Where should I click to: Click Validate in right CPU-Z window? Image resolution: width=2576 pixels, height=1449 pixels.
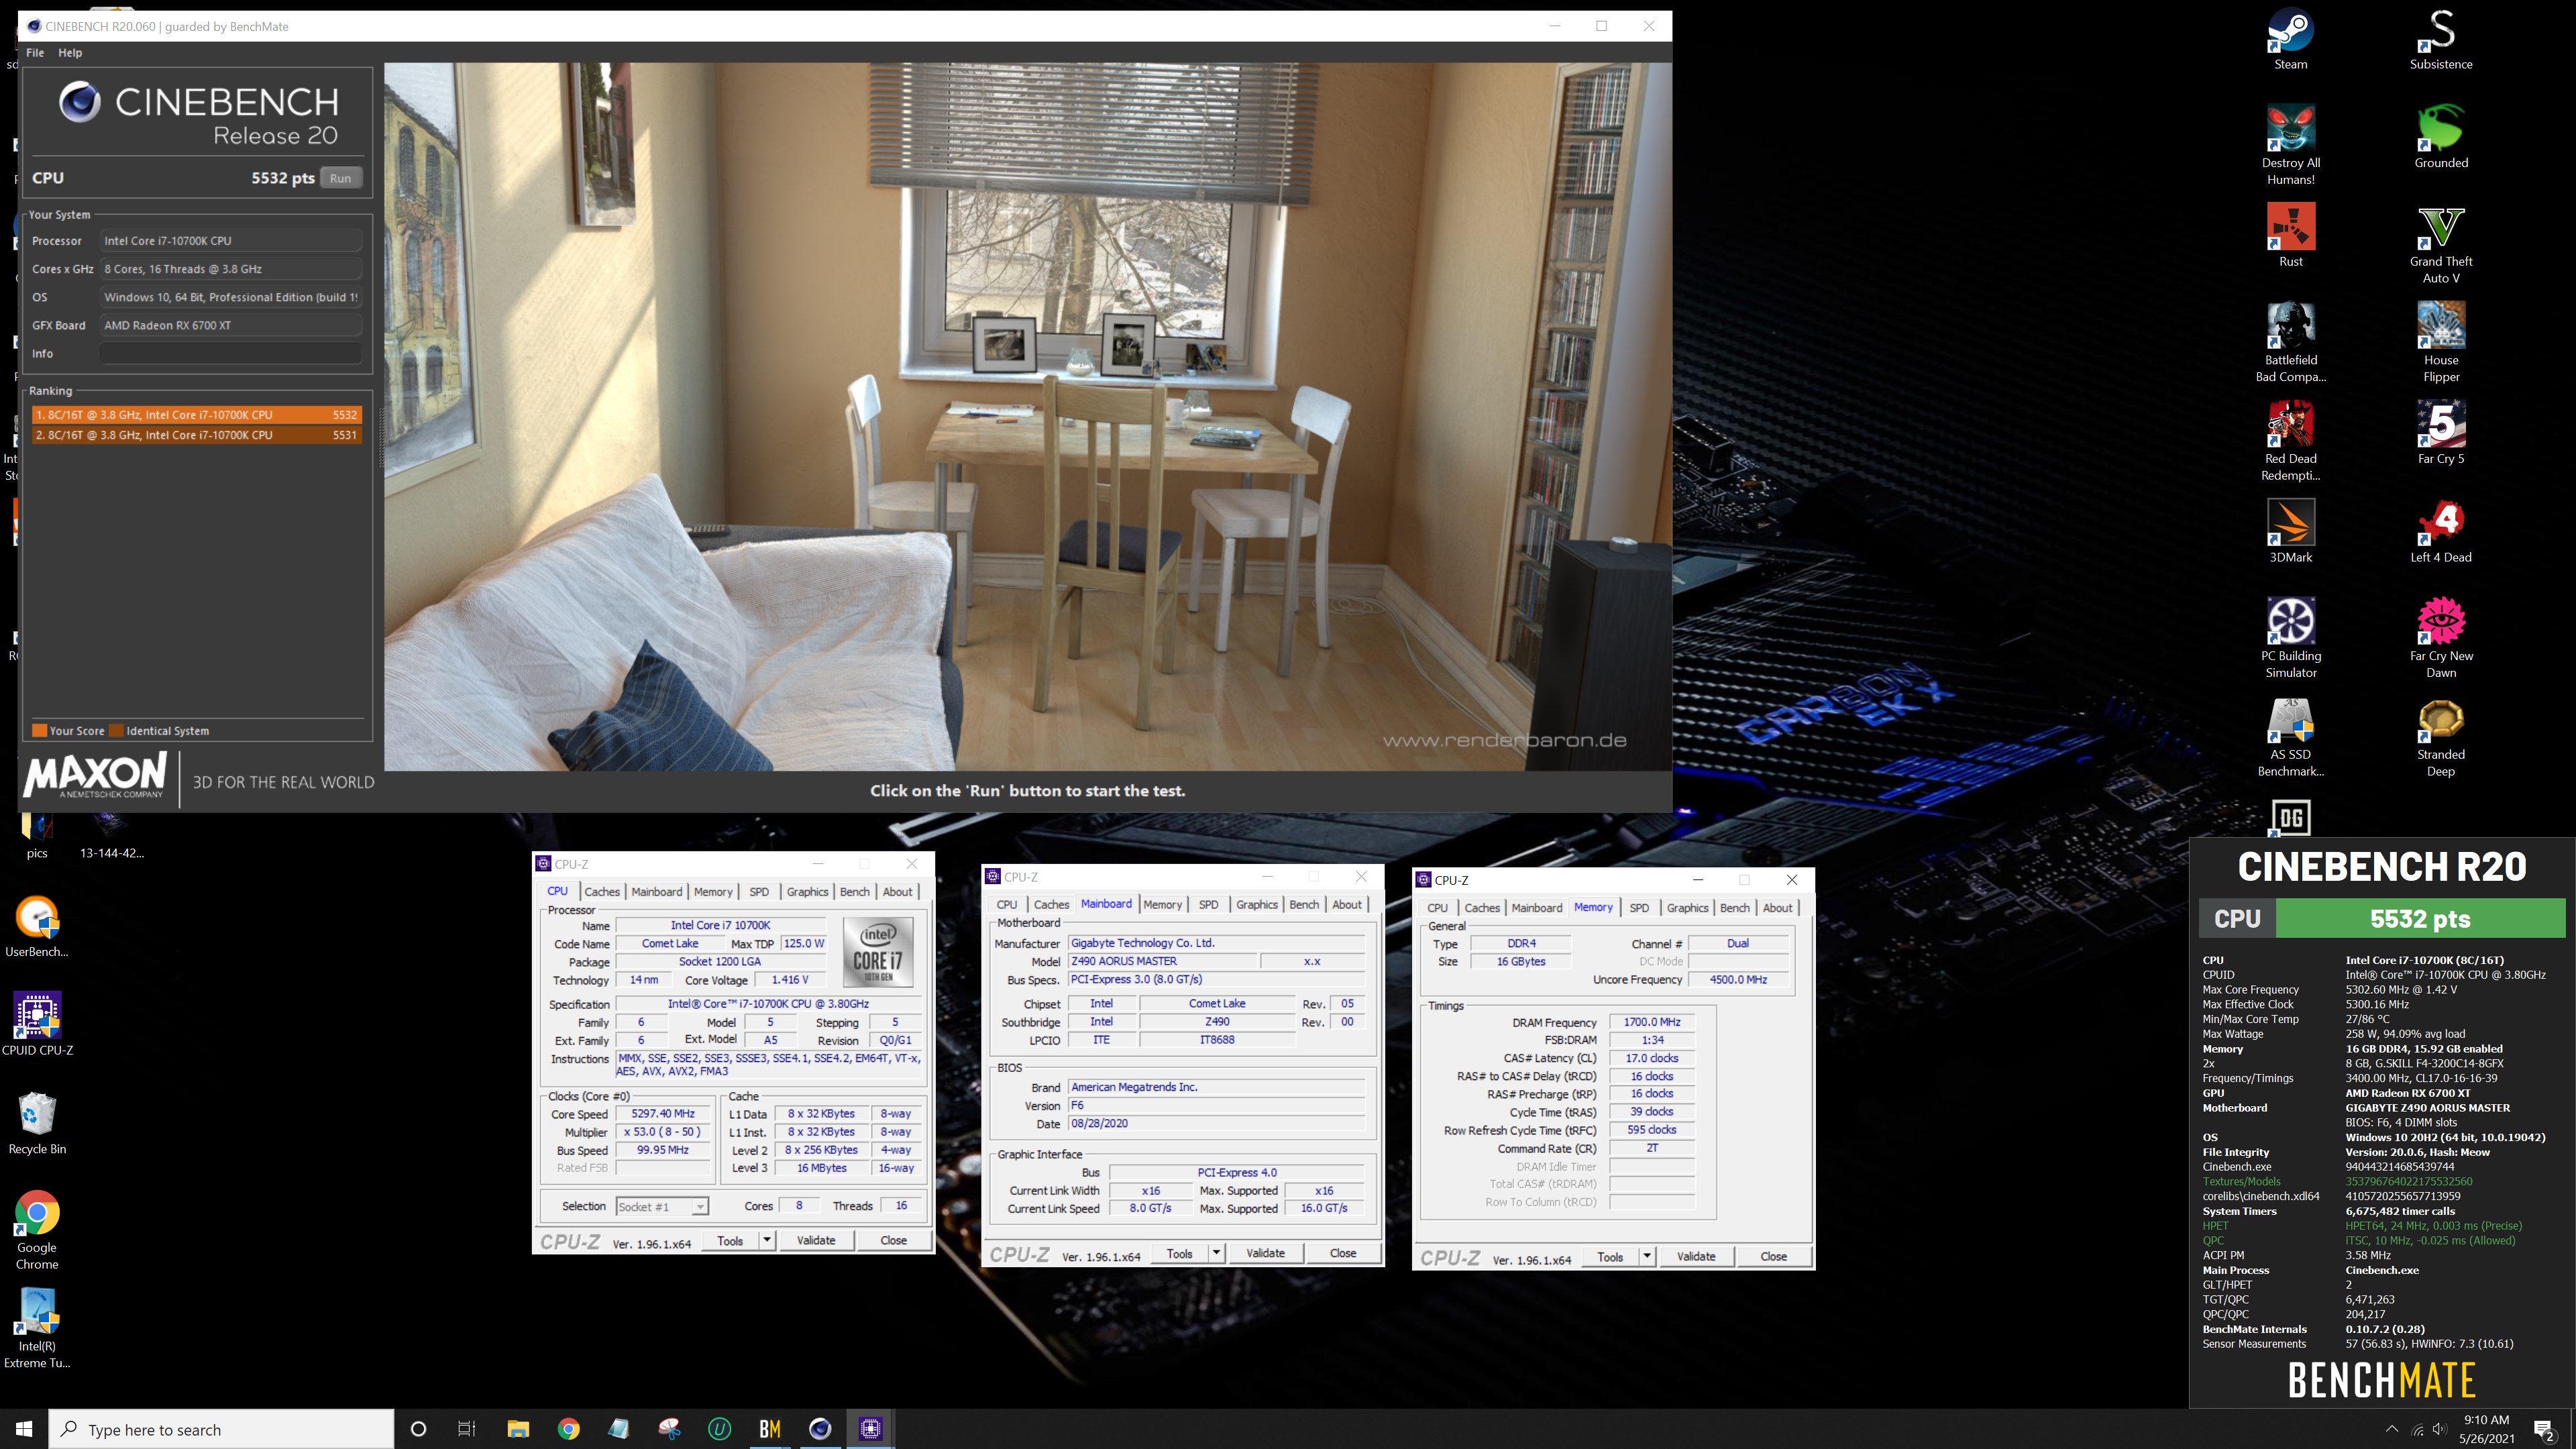[1696, 1257]
